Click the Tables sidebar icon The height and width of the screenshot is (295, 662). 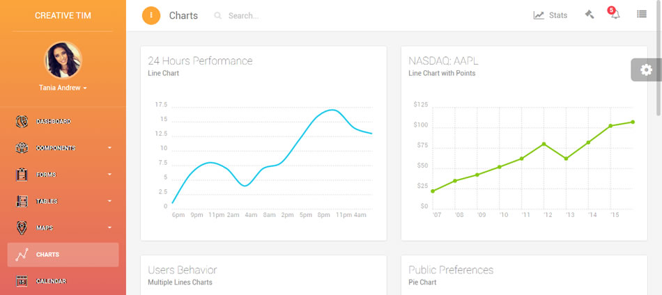click(22, 201)
